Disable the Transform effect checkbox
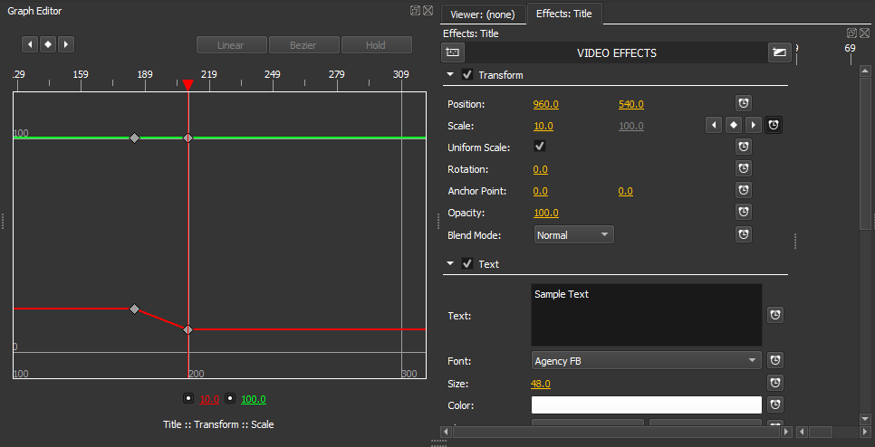 click(467, 75)
